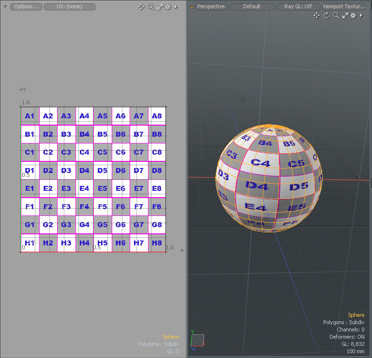The image size is (372, 358).
Task: Click the rotate view icon in 3D viewport
Action: click(x=326, y=15)
